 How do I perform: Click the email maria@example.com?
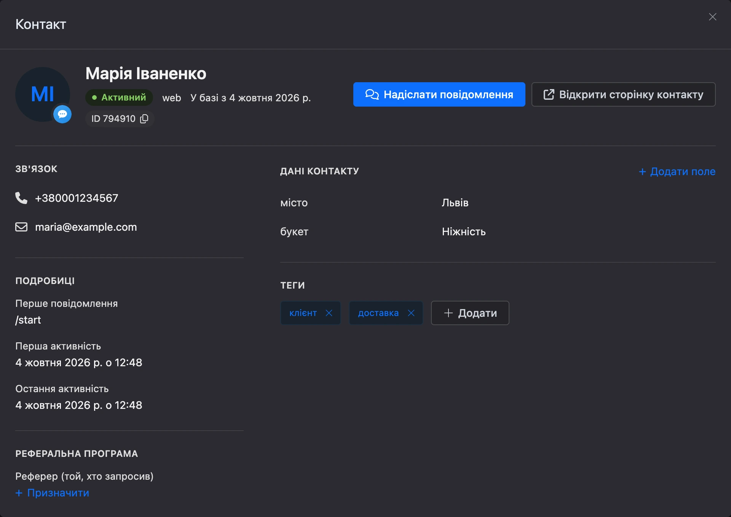click(x=86, y=227)
